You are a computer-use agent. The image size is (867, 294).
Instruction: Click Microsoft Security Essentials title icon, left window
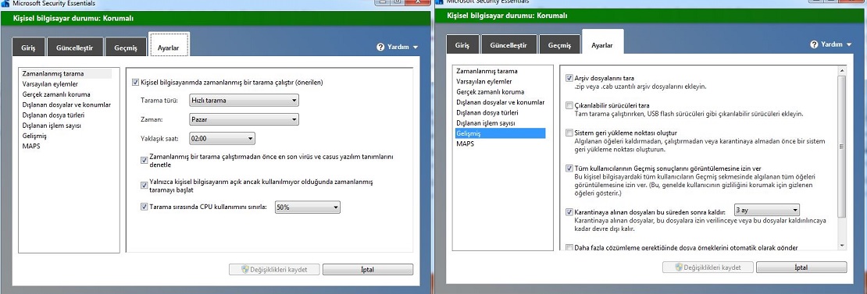pos(5,3)
